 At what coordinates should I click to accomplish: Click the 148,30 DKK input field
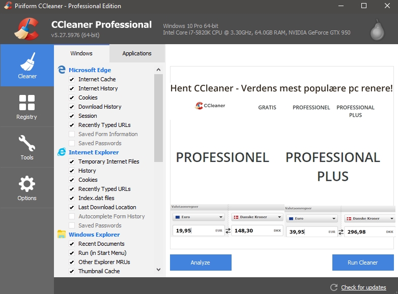(x=257, y=231)
